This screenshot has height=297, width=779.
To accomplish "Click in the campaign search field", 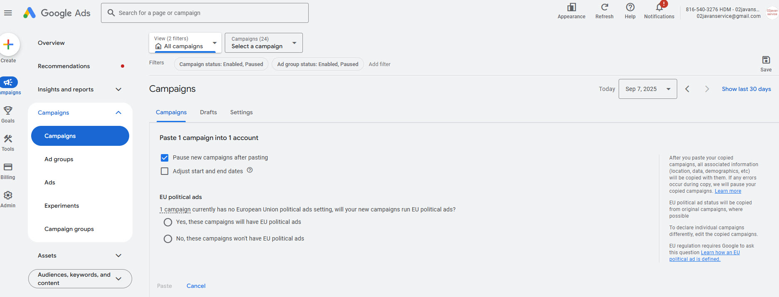I will click(x=205, y=13).
